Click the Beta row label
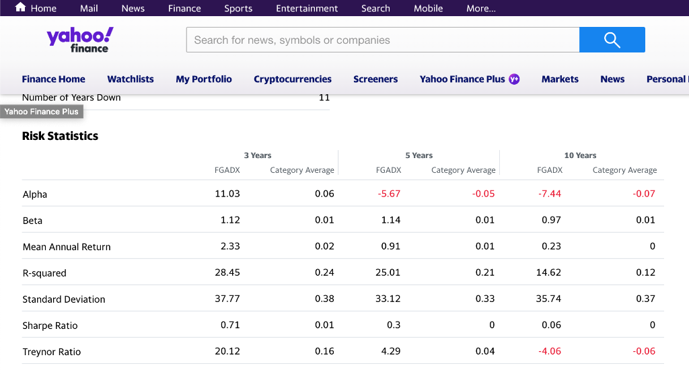The width and height of the screenshot is (689, 374). click(x=32, y=221)
